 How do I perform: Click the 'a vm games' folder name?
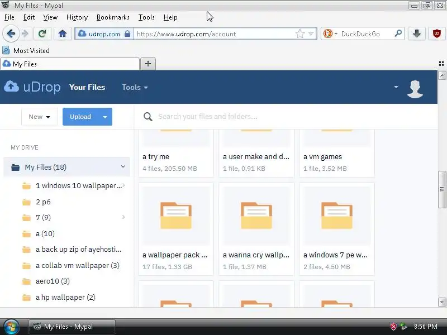tap(322, 157)
